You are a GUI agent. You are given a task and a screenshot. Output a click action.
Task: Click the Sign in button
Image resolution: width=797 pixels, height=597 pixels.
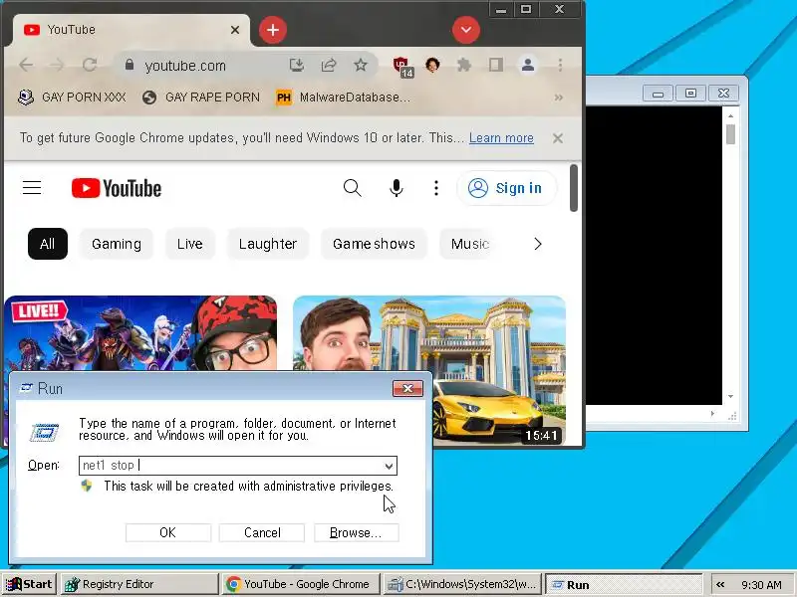(x=506, y=188)
